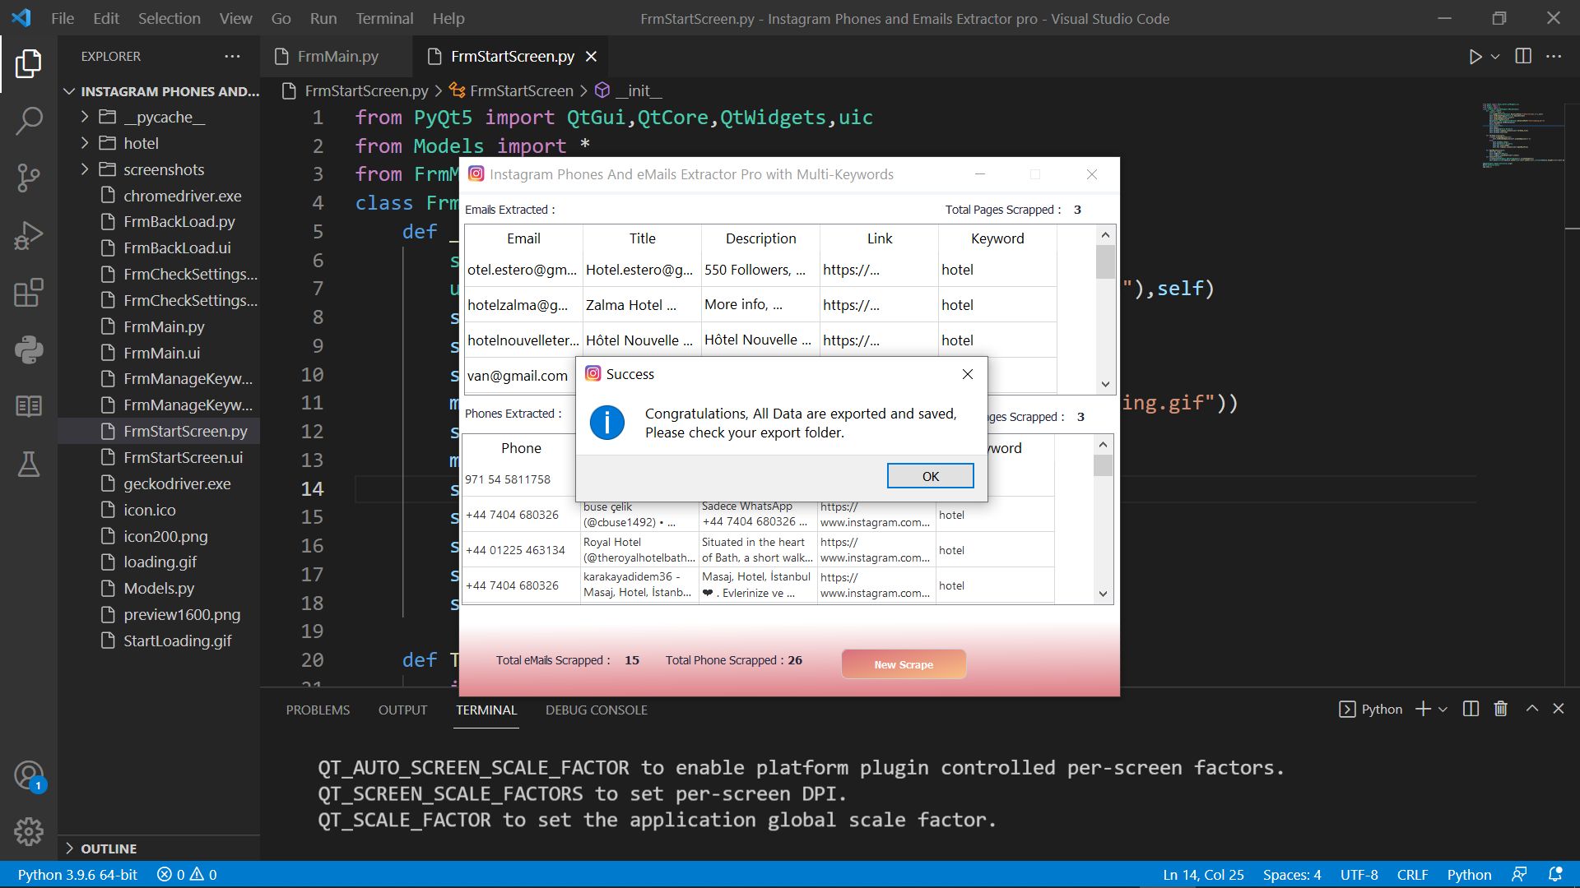Open Explorer views ellipsis menu
1580x888 pixels.
click(x=233, y=57)
